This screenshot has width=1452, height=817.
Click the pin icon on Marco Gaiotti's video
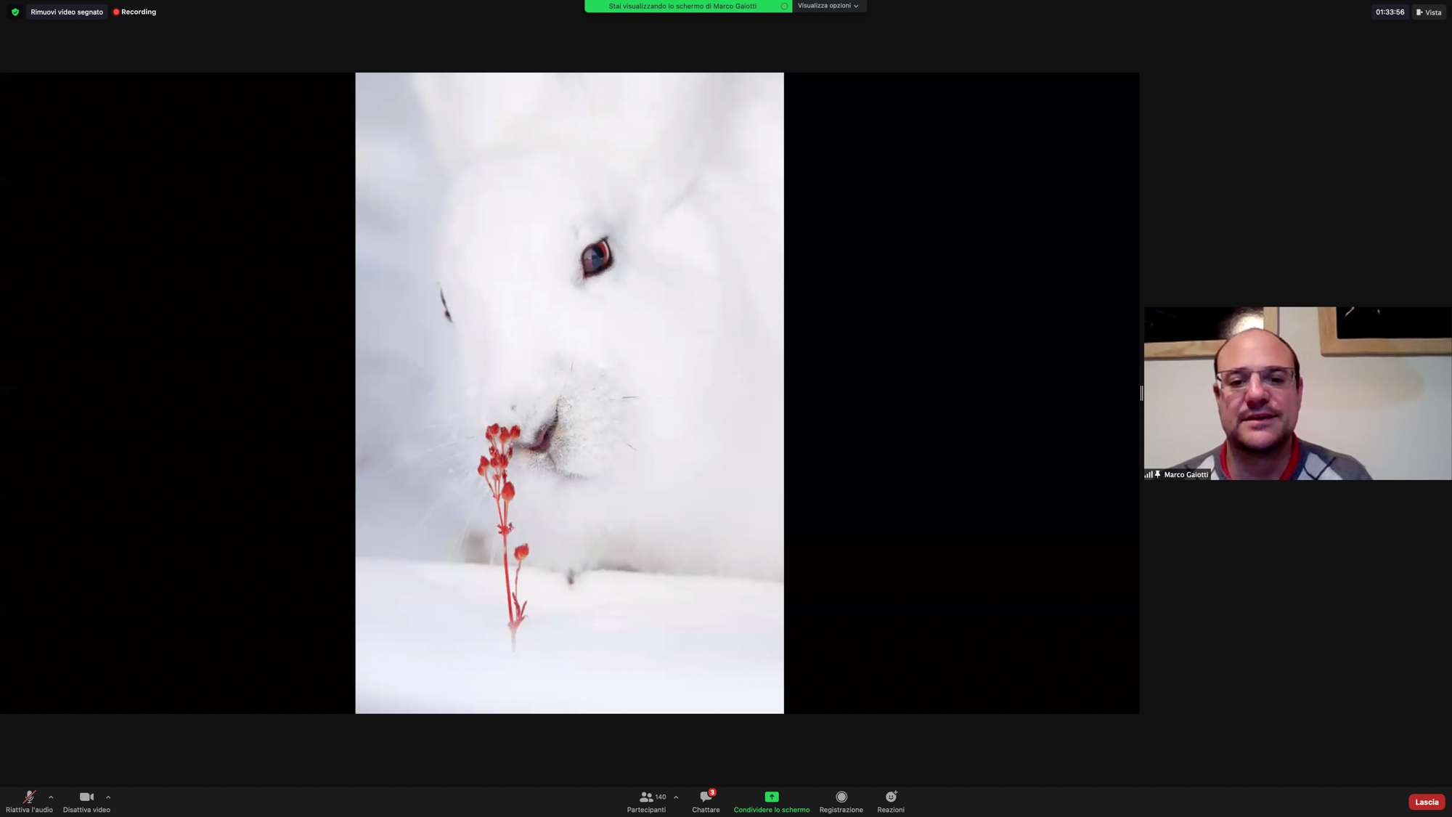point(1158,474)
